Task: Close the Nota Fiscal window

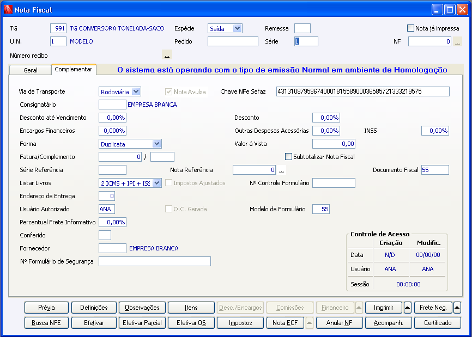Action: pyautogui.click(x=462, y=10)
